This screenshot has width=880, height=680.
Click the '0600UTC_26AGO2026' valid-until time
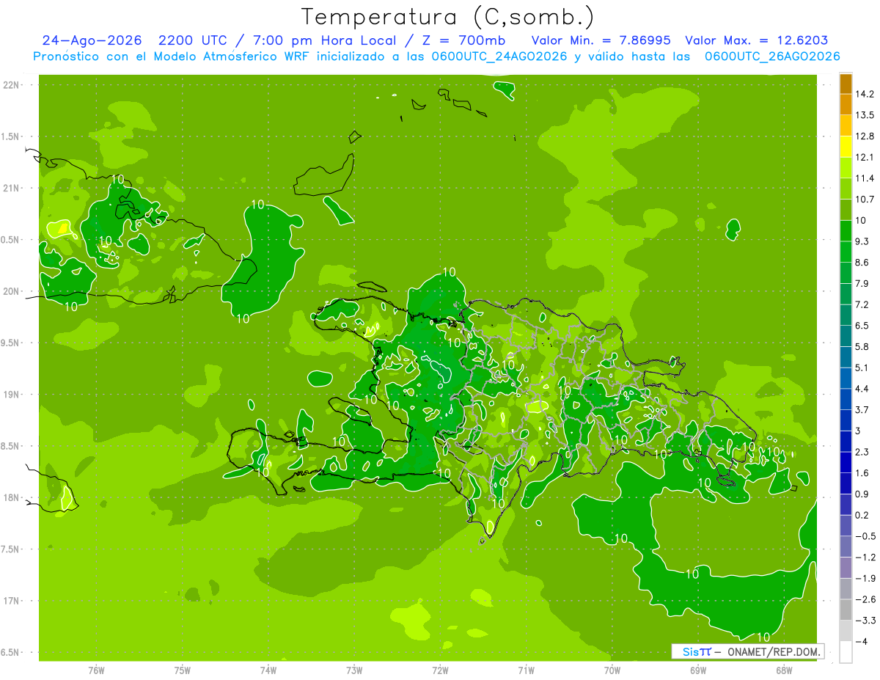(772, 56)
